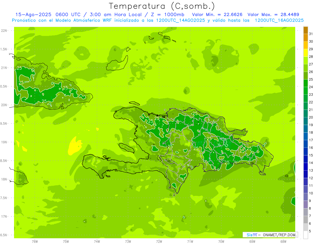
Task: Click the "21N" latitude label
Action: pos(4,68)
